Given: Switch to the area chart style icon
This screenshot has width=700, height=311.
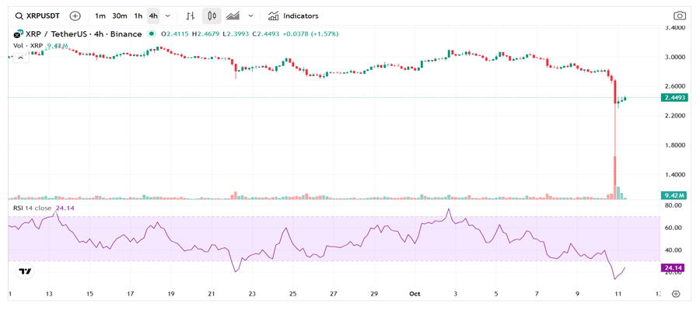Looking at the screenshot, I should [233, 16].
